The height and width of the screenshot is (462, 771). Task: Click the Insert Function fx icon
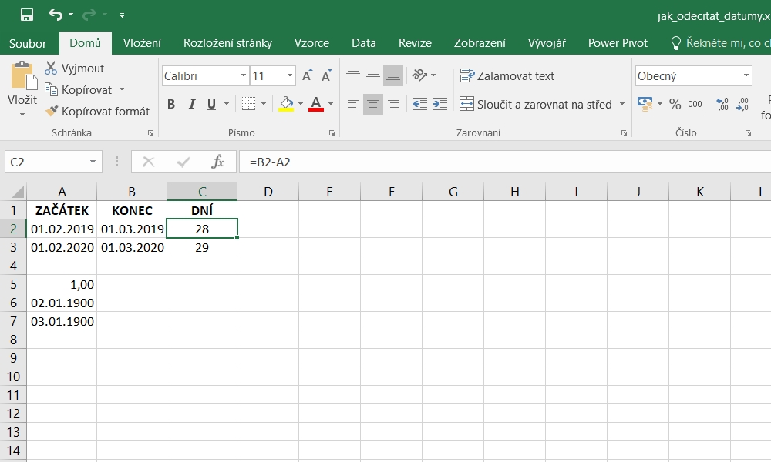click(217, 162)
